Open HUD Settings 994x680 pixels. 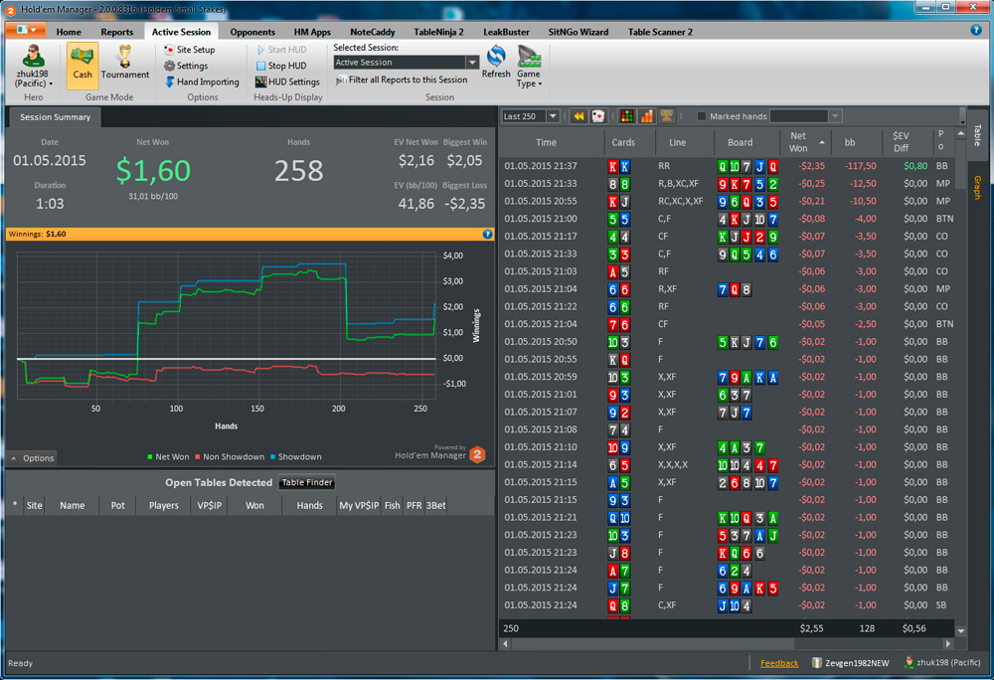point(287,82)
